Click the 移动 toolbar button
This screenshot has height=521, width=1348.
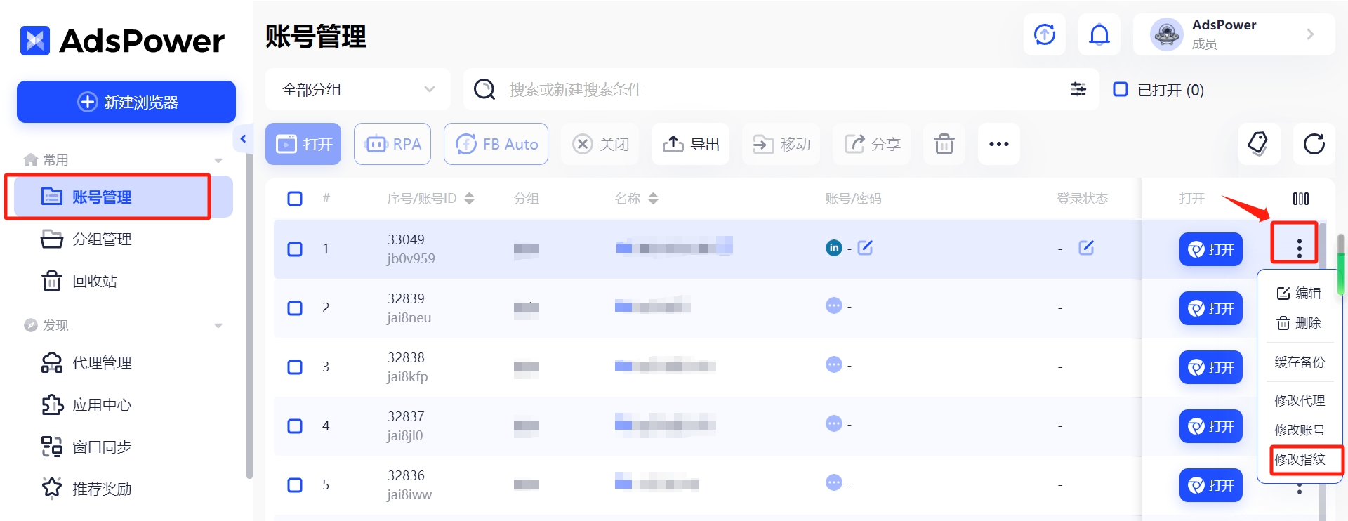coord(781,144)
